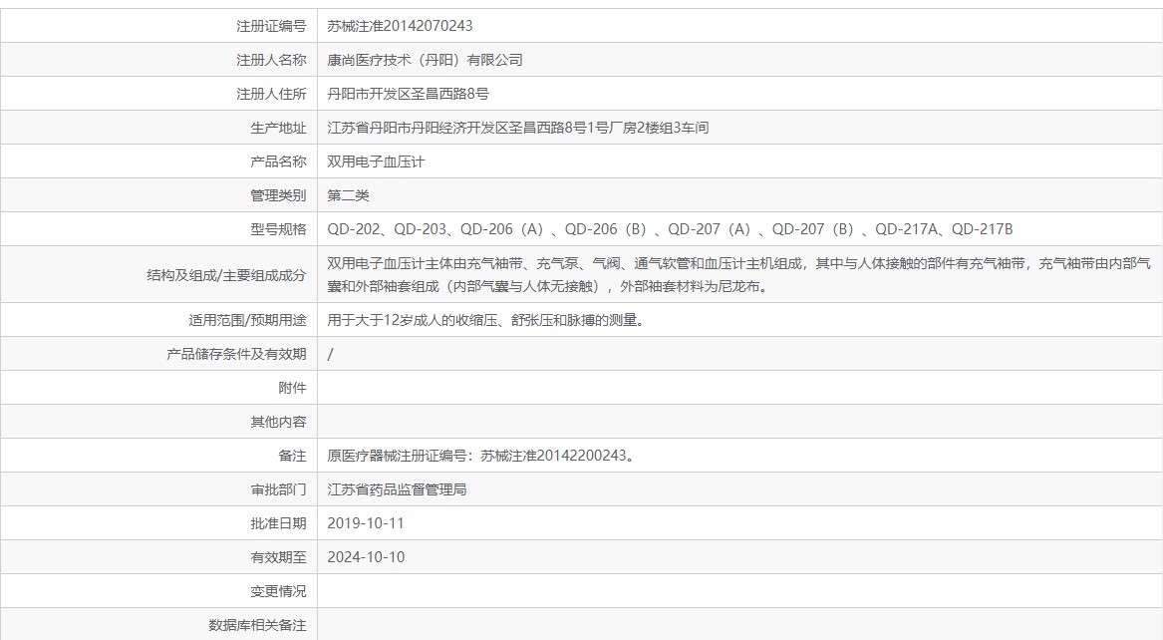Viewport: 1163px width, 640px height.
Task: Select the label 产品名称
Action: 278,161
